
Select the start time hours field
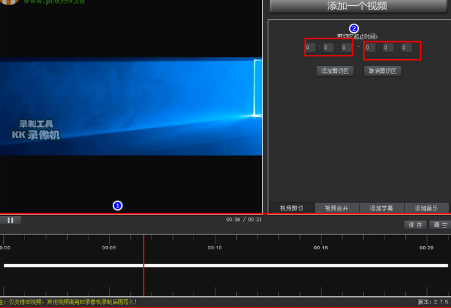pyautogui.click(x=310, y=48)
